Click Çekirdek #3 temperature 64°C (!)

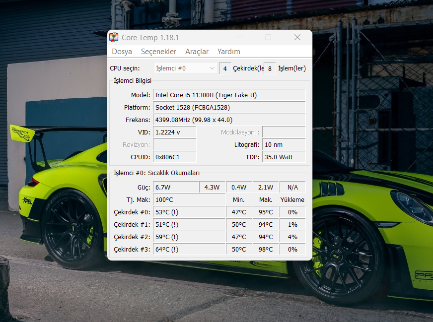(x=189, y=250)
